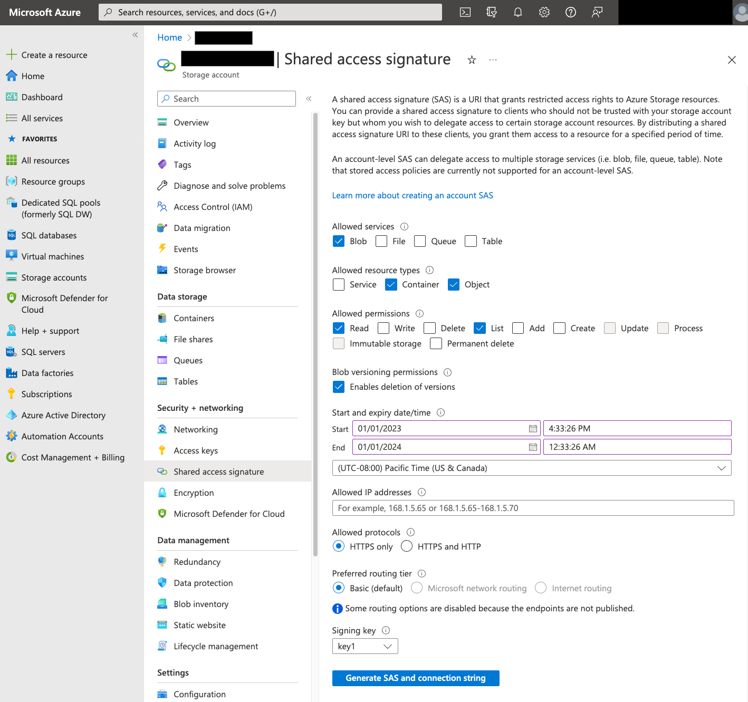Collapse the left storage account menu
The width and height of the screenshot is (748, 702).
tap(309, 99)
